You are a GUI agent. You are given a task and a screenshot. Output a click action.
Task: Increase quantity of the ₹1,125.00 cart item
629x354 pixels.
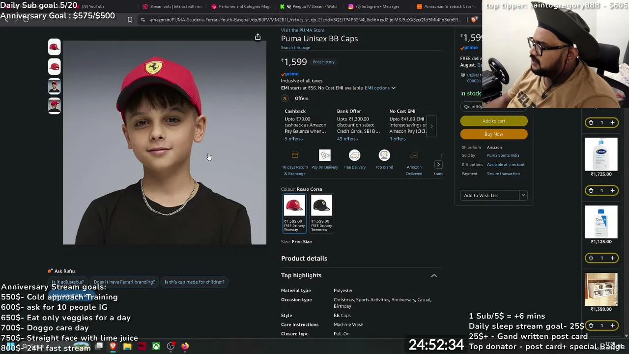pyautogui.click(x=612, y=258)
